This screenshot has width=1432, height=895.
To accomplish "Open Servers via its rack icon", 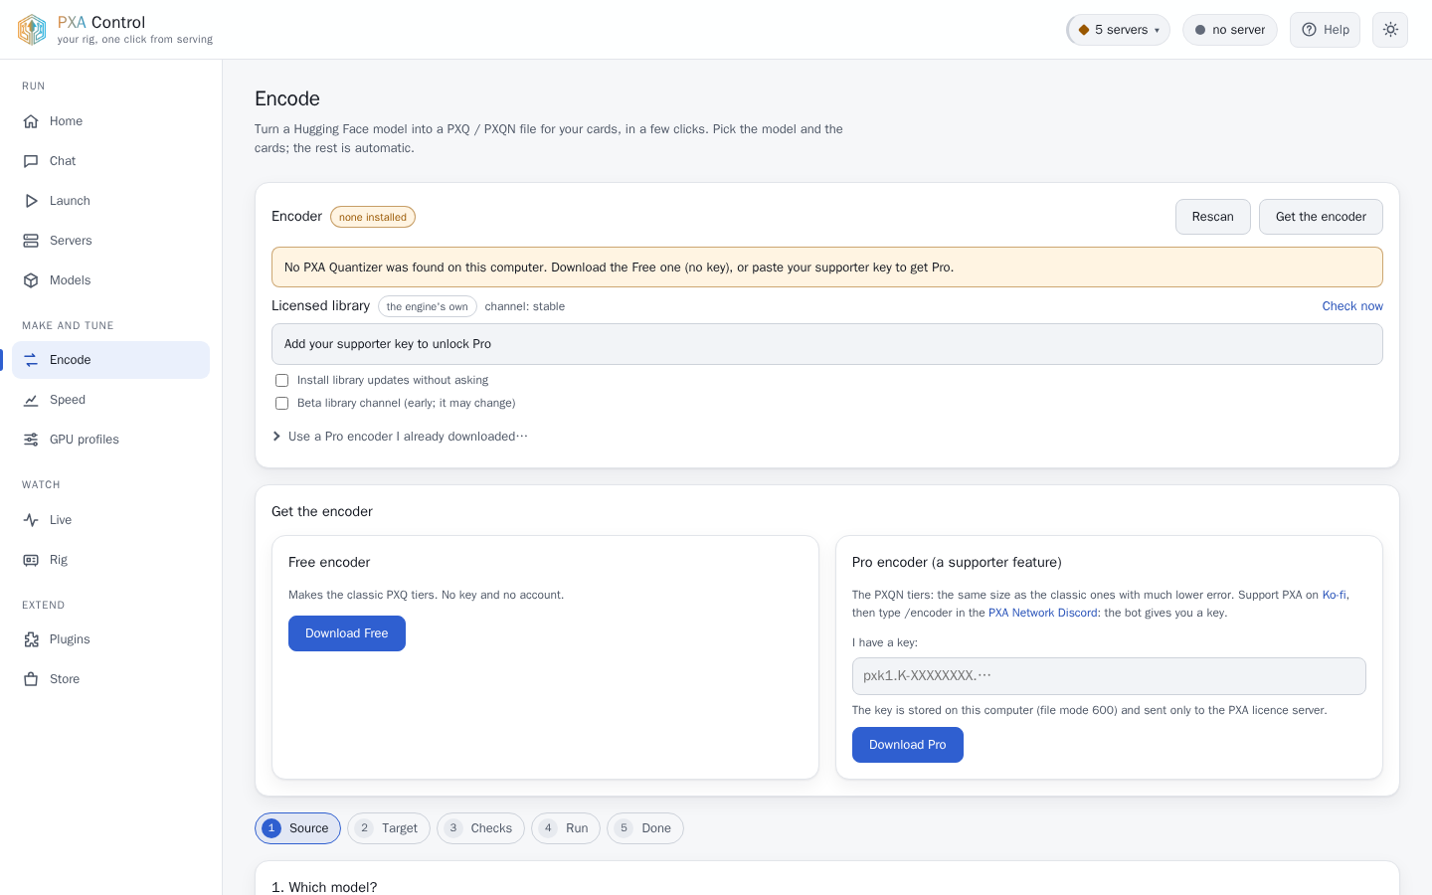I will (x=31, y=241).
